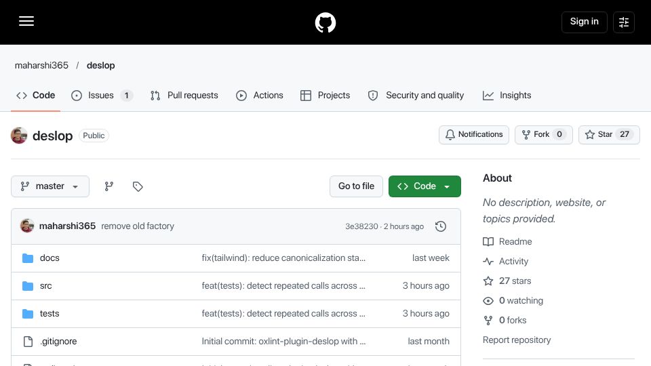
Task: Open the Projects tab
Action: tap(325, 96)
